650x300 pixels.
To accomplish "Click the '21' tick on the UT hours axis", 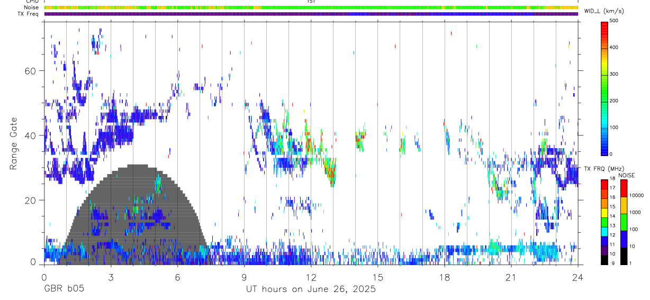I will [x=511, y=277].
